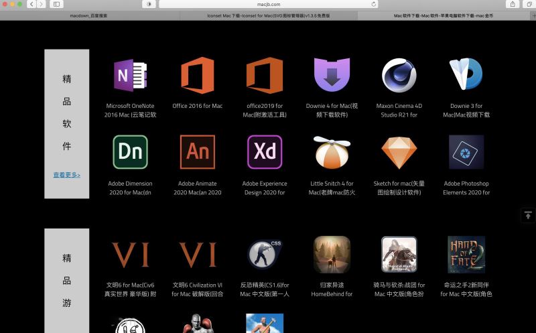Show all tabs overview button

coord(529,4)
